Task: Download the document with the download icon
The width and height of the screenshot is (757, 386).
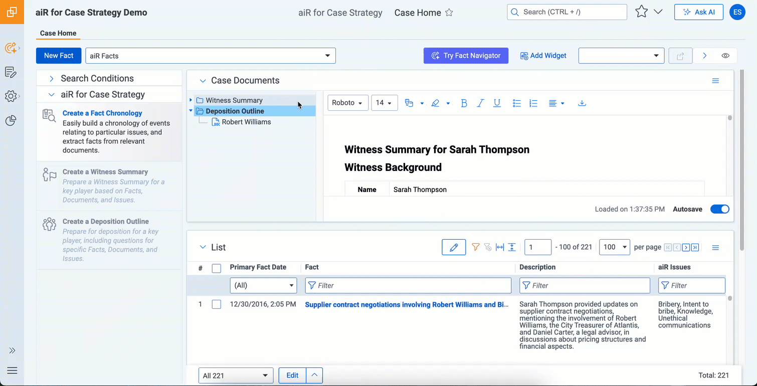Action: click(582, 103)
